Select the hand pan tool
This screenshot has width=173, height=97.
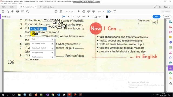pos(84,11)
